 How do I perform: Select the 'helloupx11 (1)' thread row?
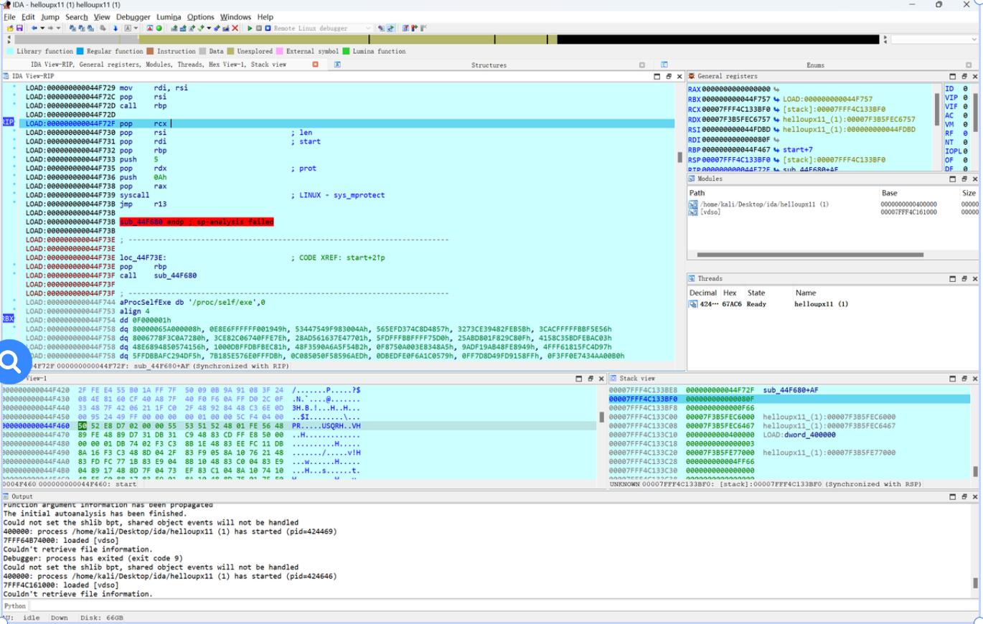coord(832,304)
